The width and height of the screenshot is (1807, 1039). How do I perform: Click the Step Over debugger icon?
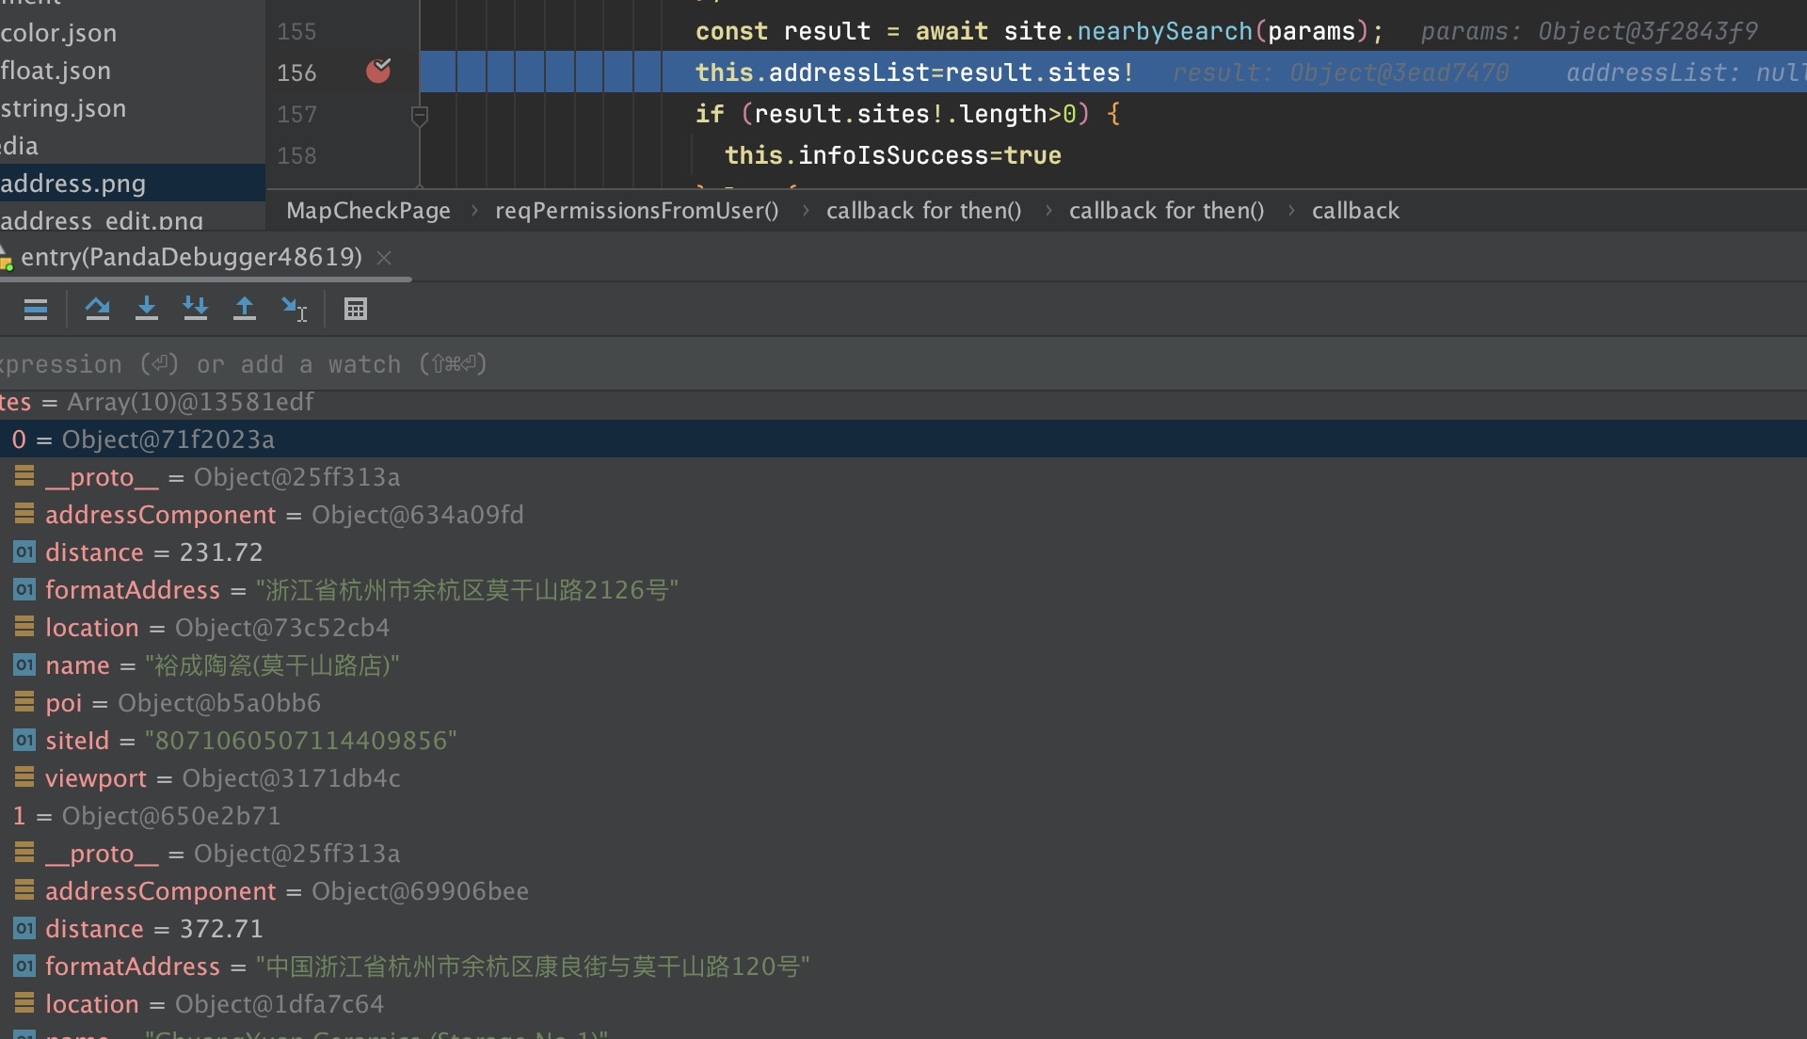[97, 309]
